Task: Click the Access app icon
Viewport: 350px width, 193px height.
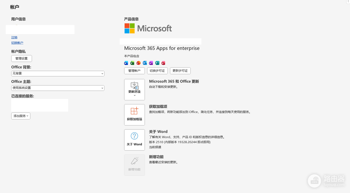Action: (163, 63)
